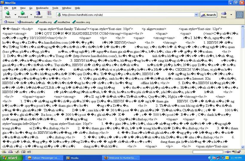
Task: Click the Mozilla throbber logo
Action: coord(240,15)
